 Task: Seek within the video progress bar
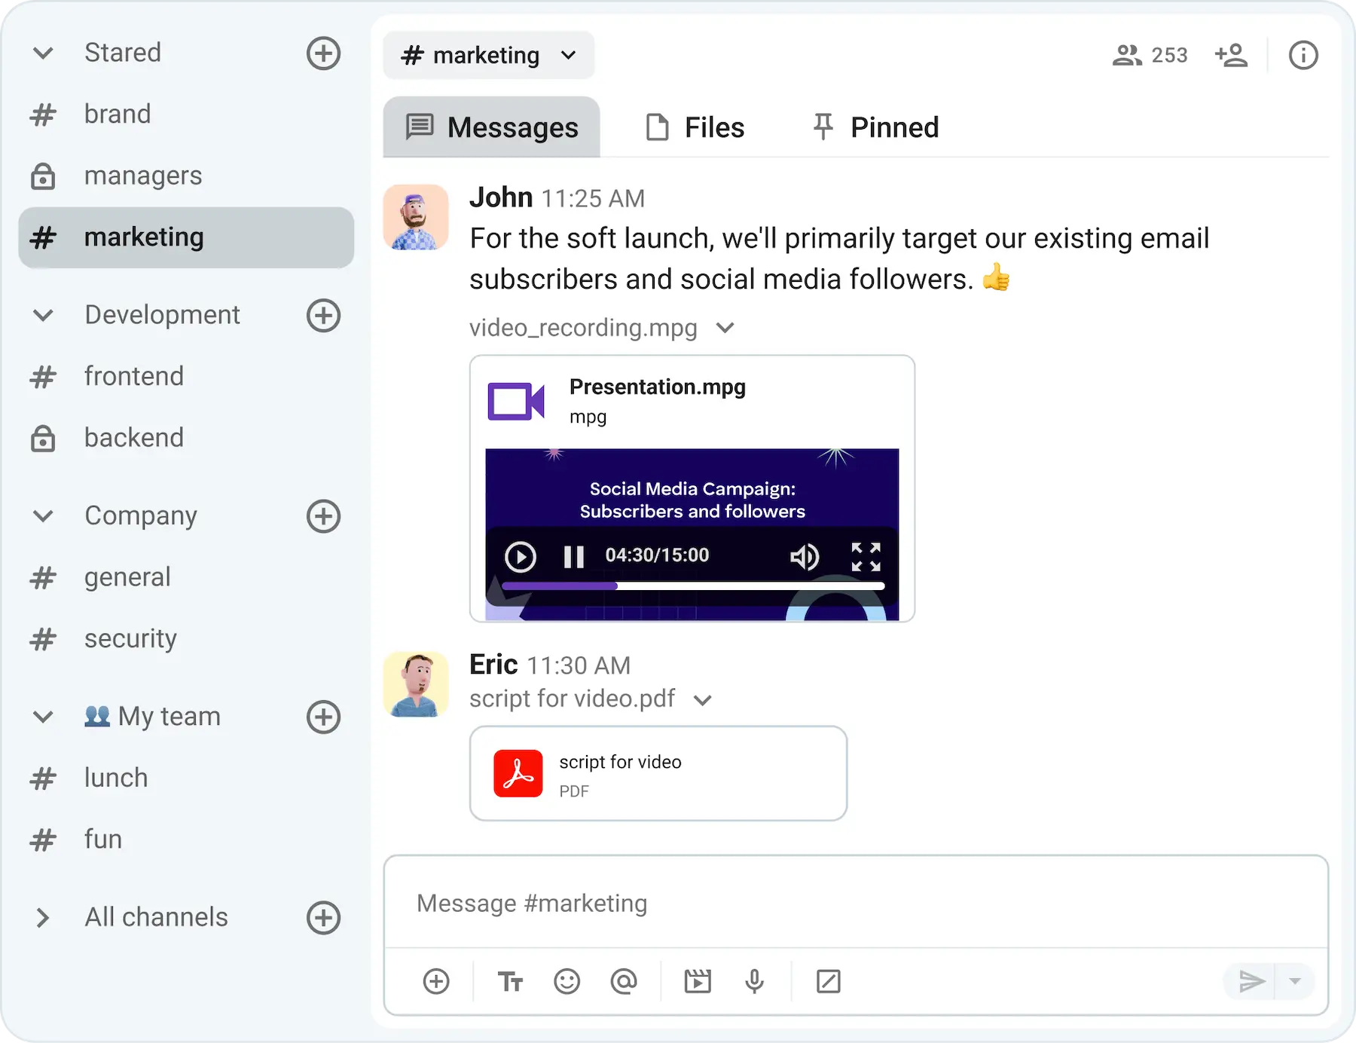[x=693, y=586]
